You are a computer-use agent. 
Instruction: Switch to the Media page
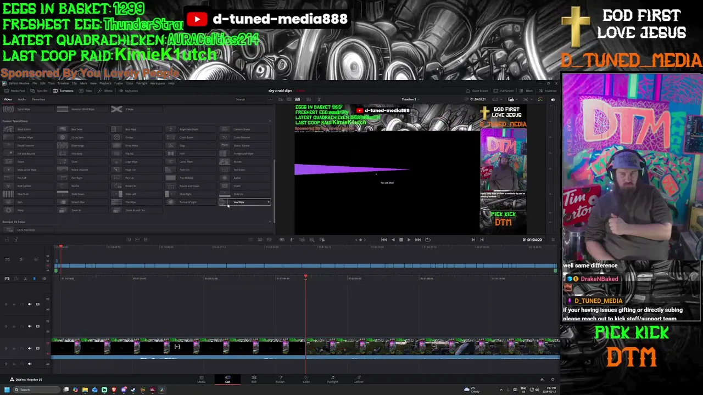[201, 379]
